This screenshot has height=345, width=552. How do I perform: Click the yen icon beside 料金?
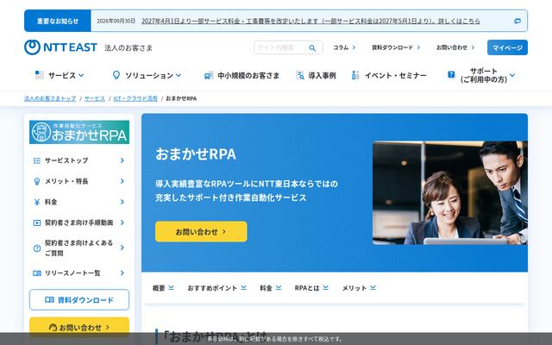click(x=37, y=202)
